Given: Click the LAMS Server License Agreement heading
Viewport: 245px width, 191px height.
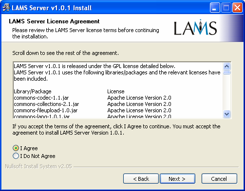Looking at the screenshot, I should pyautogui.click(x=54, y=21).
